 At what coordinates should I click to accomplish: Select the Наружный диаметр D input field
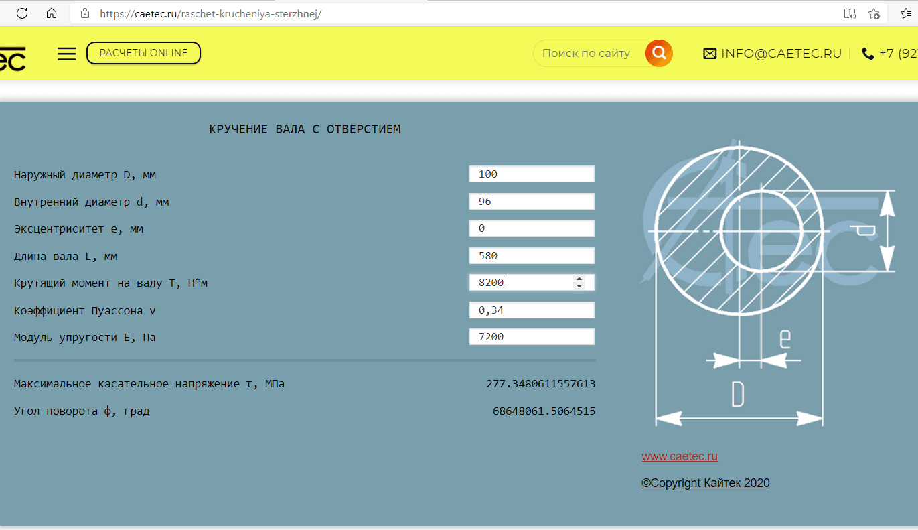532,174
